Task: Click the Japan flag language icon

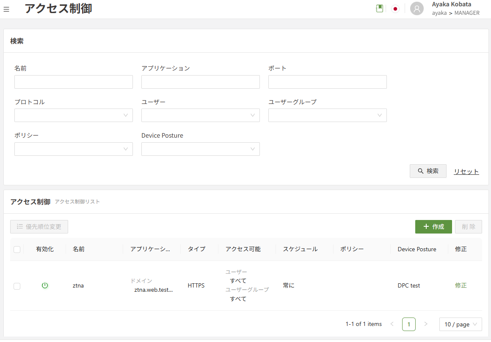Action: (395, 9)
